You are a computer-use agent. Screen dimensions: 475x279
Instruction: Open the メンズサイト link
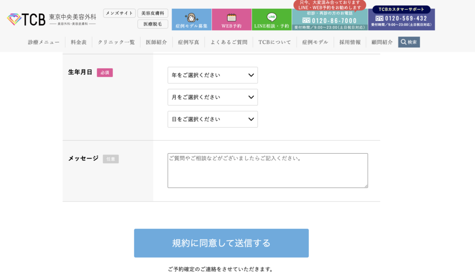pos(119,13)
